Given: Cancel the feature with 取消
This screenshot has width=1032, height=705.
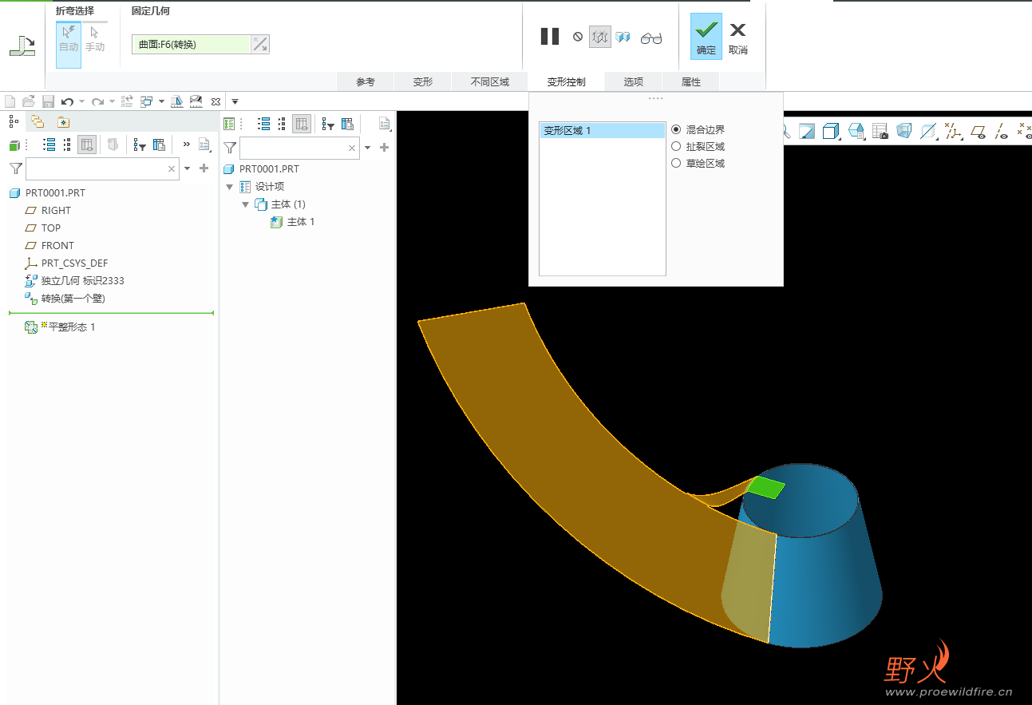Looking at the screenshot, I should click(x=738, y=37).
